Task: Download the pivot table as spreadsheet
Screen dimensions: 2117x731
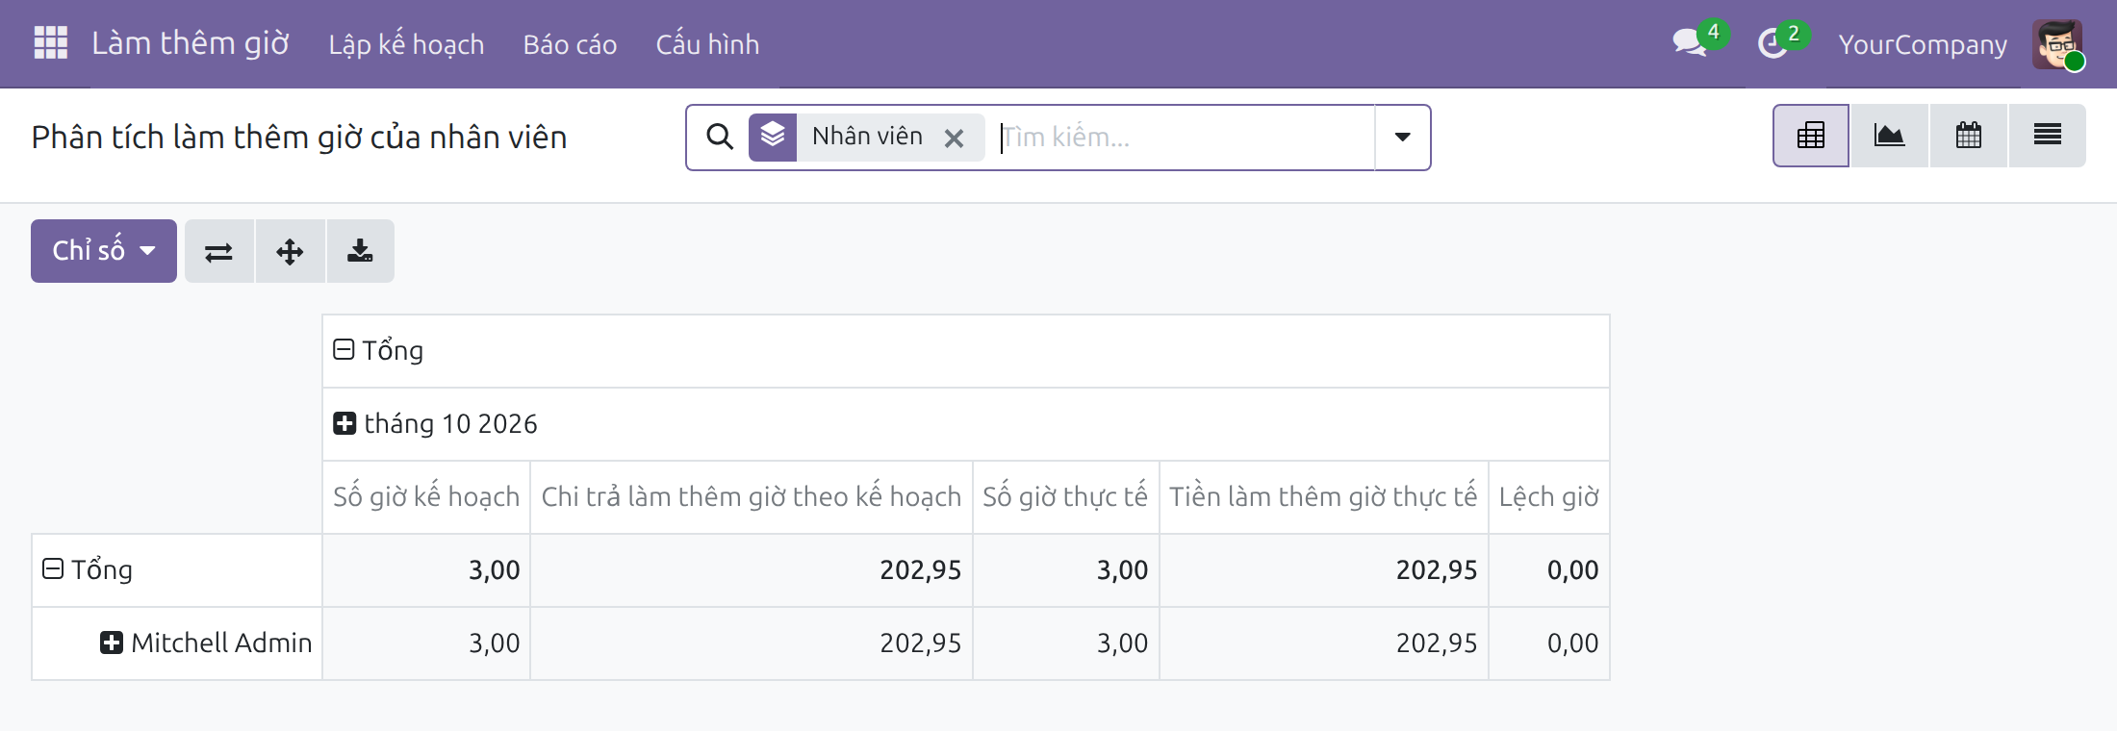Action: pyautogui.click(x=360, y=251)
